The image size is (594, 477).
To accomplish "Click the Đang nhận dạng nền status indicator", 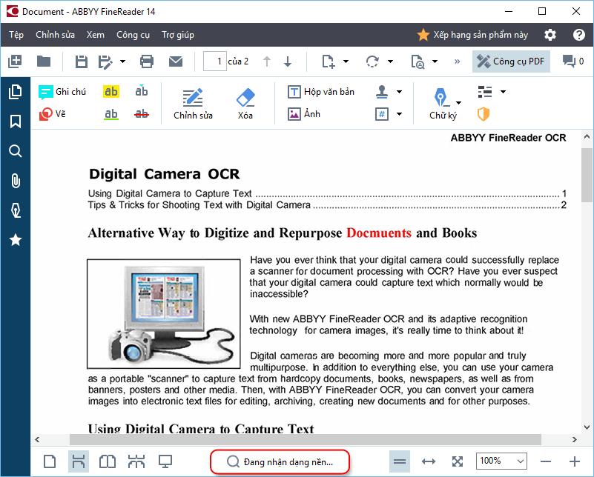I will pos(280,462).
